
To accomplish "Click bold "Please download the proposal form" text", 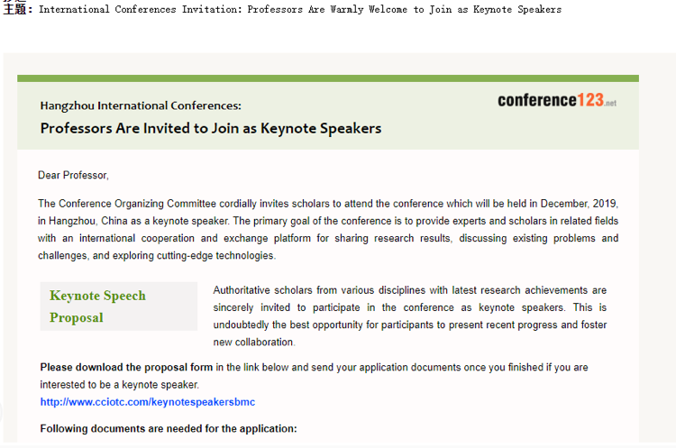I will (126, 367).
